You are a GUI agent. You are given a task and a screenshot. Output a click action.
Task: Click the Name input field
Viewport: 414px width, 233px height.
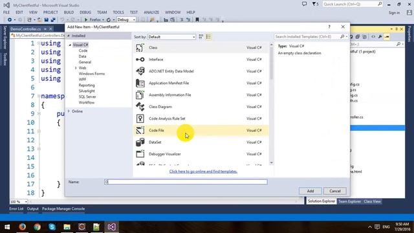[186, 182]
